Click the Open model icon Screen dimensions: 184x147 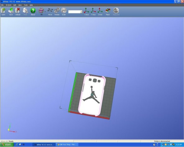point(3,11)
